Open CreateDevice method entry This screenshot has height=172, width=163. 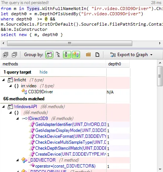click(70, 154)
